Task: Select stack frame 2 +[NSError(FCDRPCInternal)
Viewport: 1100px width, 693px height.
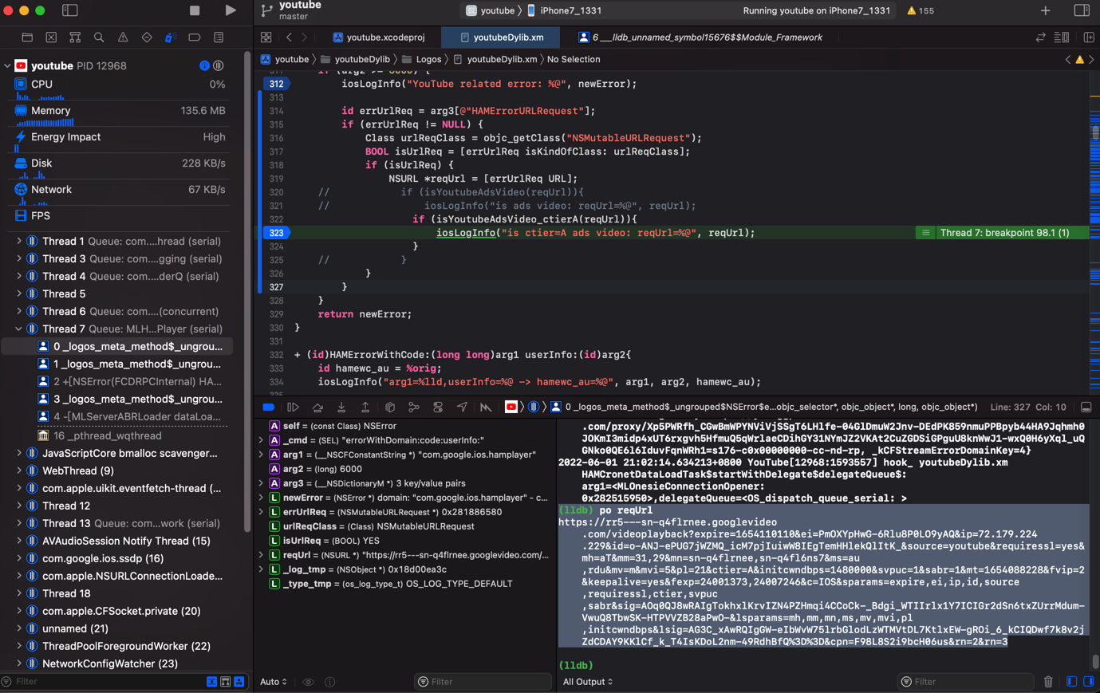Action: click(131, 381)
